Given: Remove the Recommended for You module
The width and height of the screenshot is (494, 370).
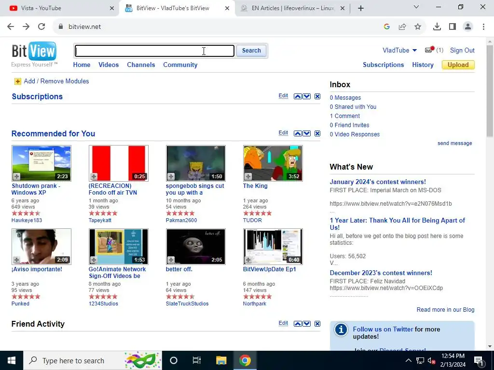Looking at the screenshot, I should click(317, 133).
